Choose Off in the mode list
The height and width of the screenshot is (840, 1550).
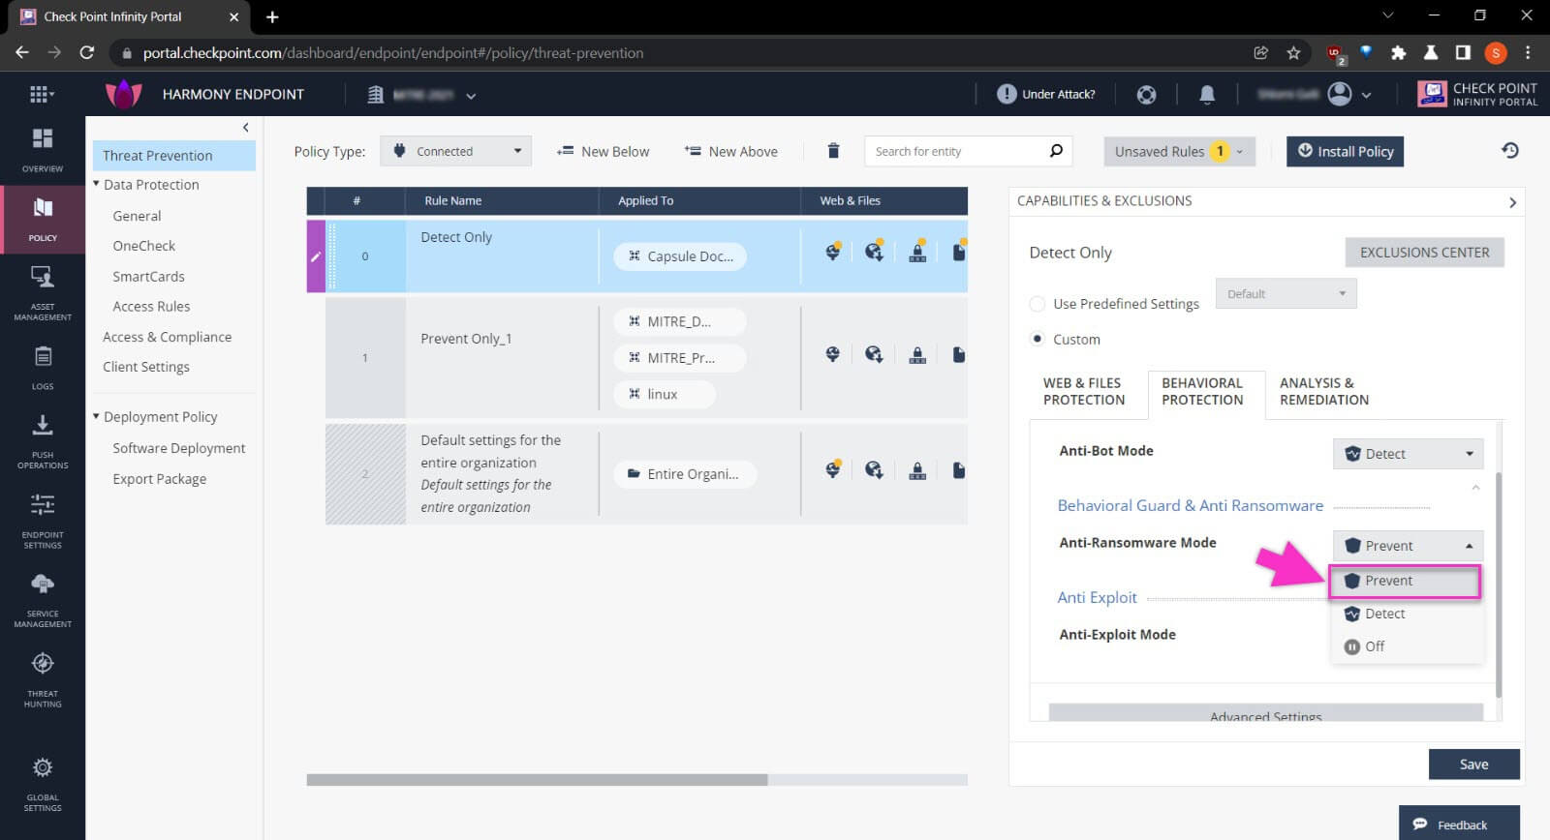1407,646
